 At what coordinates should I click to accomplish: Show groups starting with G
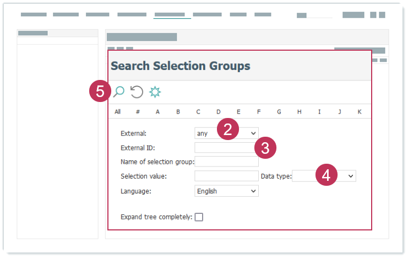coord(279,112)
